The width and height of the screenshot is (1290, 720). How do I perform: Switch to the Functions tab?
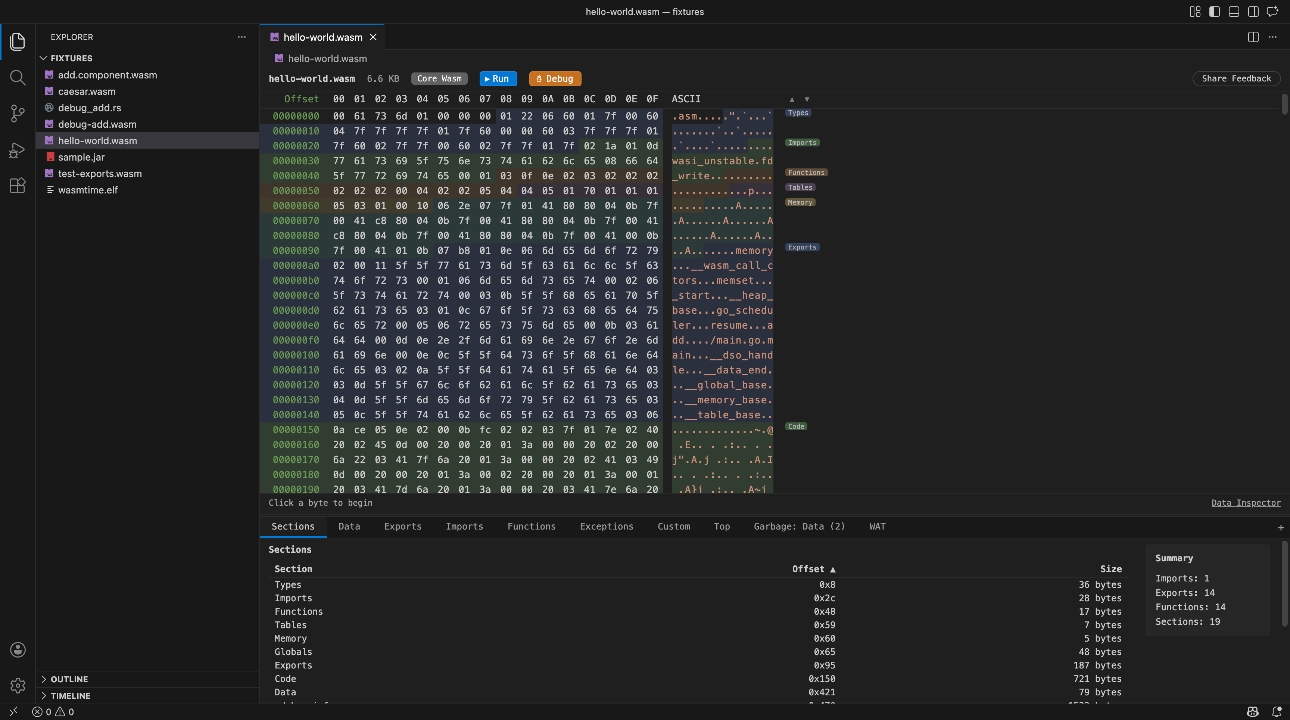pos(531,527)
